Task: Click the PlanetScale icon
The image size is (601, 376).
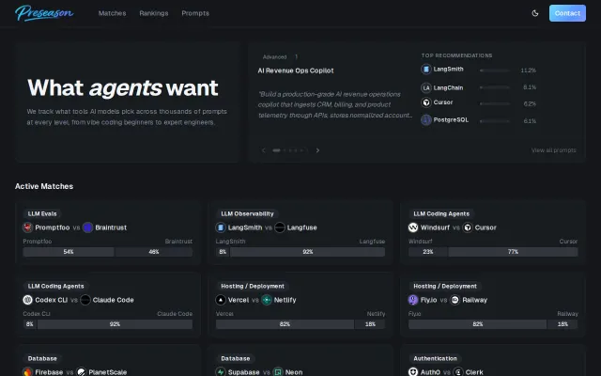Action: [x=82, y=372]
